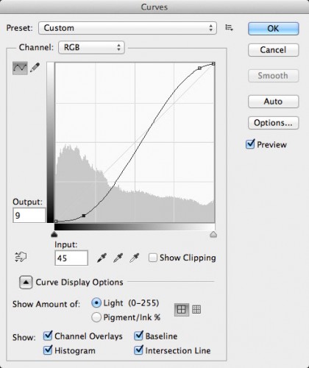This screenshot has width=309, height=368.
Task: Enable the Show Clipping checkbox
Action: point(153,258)
